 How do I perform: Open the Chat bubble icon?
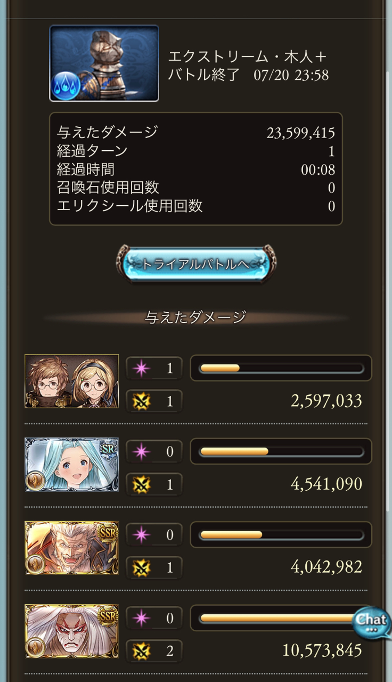[371, 622]
